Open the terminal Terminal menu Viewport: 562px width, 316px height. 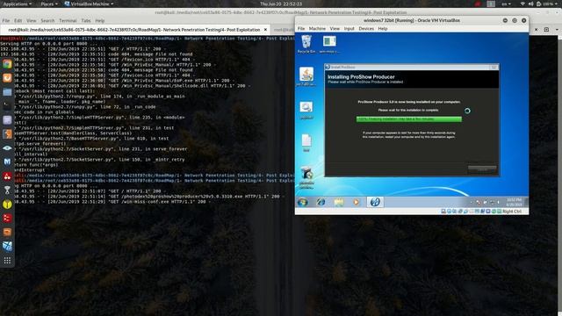click(68, 21)
